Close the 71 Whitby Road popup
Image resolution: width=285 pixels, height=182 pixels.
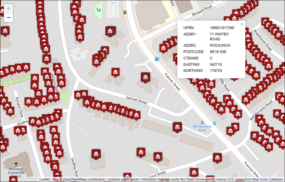(x=242, y=24)
